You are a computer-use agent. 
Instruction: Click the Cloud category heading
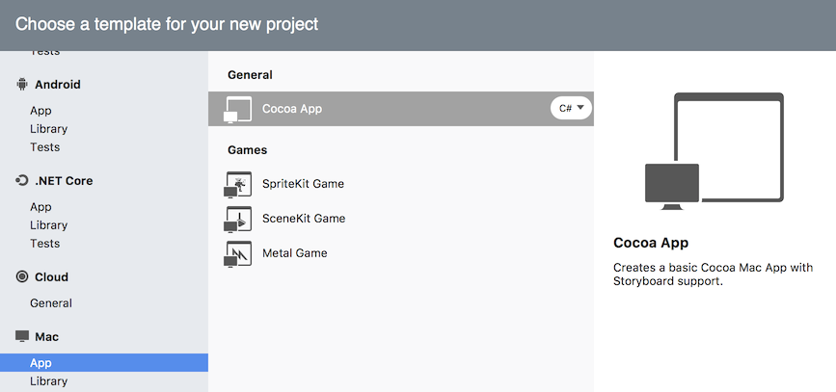[x=51, y=277]
